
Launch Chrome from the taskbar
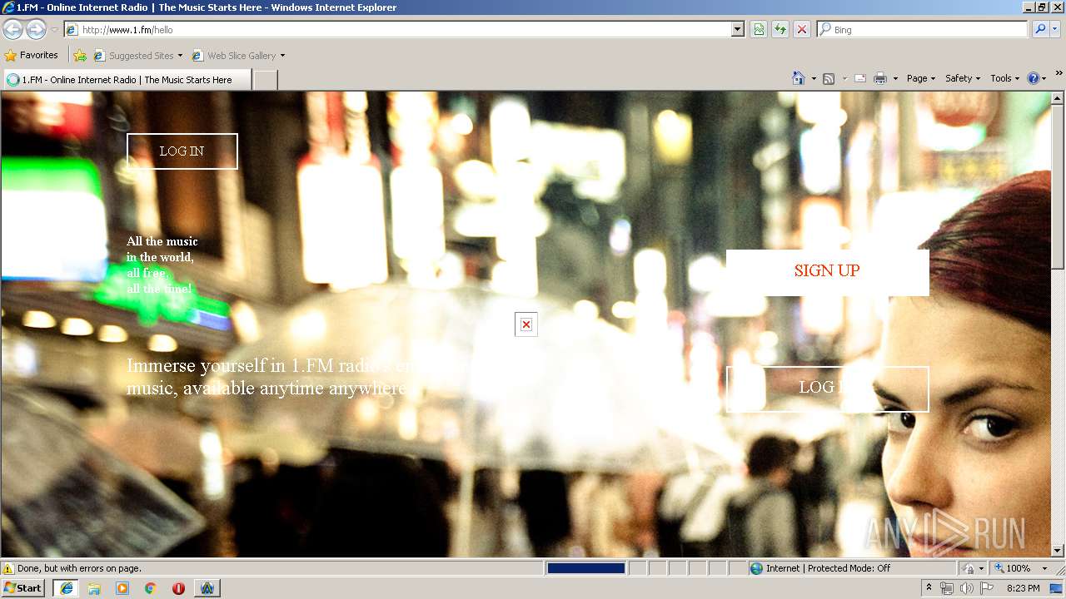coord(151,588)
